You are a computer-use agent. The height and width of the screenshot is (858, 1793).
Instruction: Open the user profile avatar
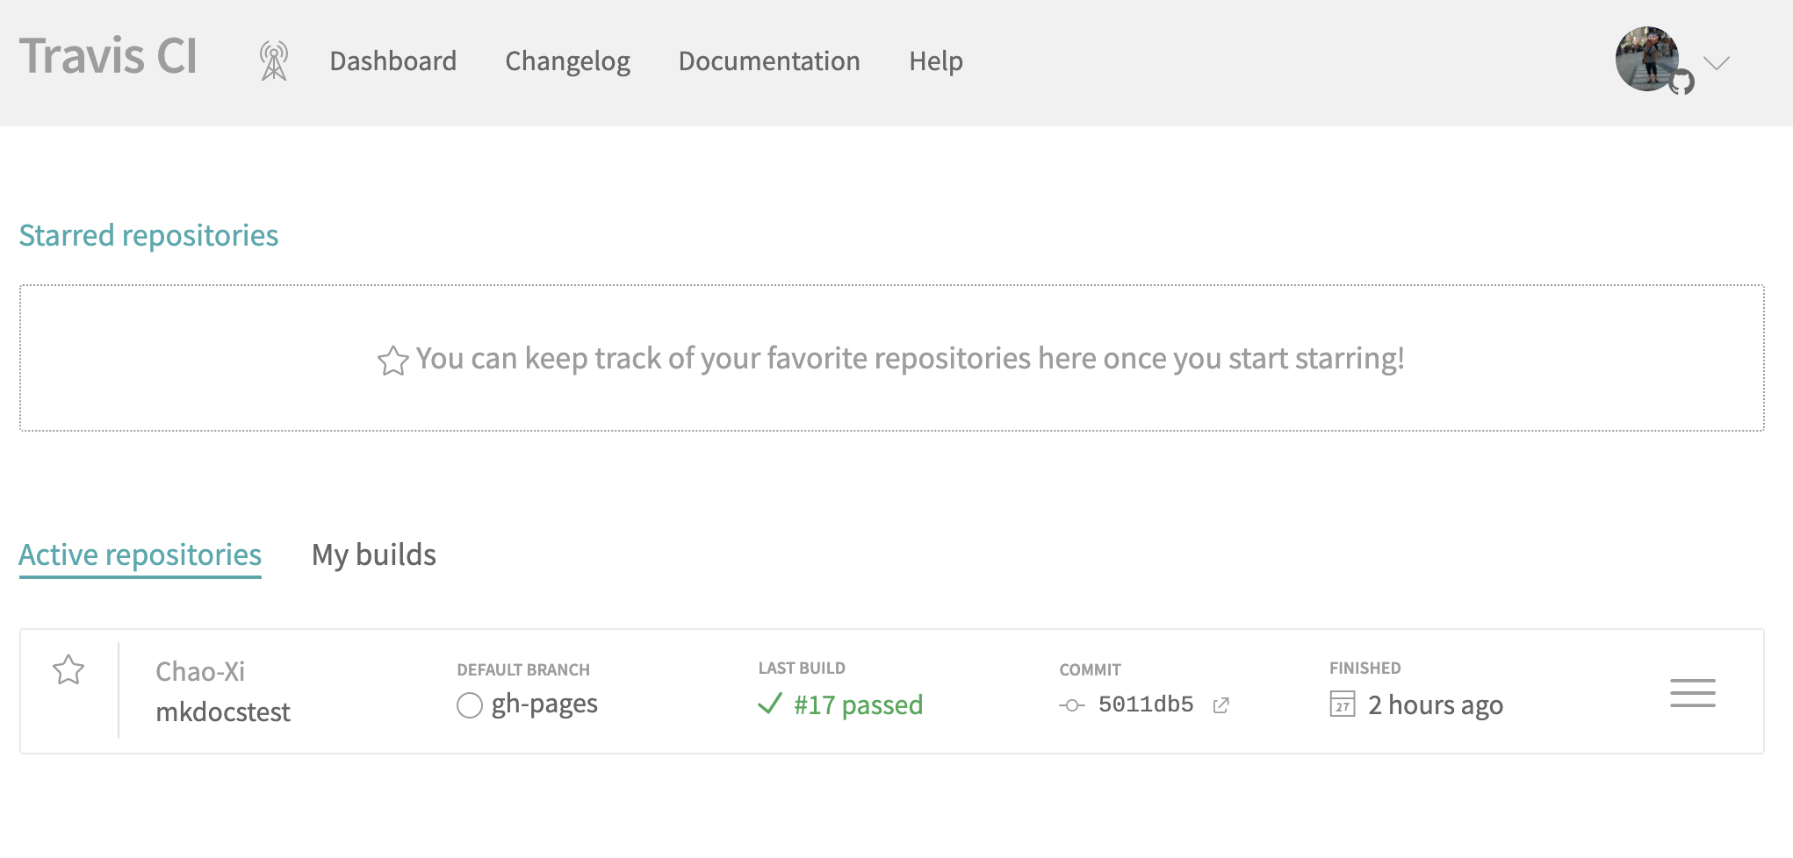1646,58
